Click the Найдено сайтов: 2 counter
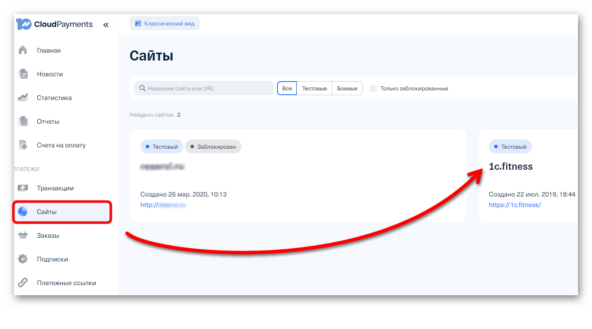The width and height of the screenshot is (592, 329). click(x=155, y=115)
